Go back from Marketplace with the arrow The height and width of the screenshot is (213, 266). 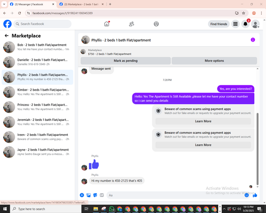pos(6,36)
